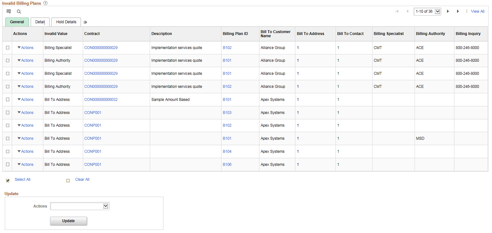This screenshot has width=492, height=233.
Task: Click the Find magnifying glass icon
Action: 19,11
